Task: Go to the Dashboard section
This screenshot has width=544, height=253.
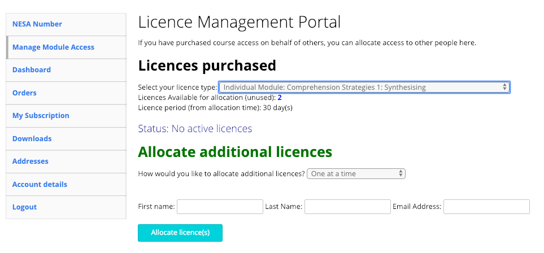Action: [x=32, y=70]
